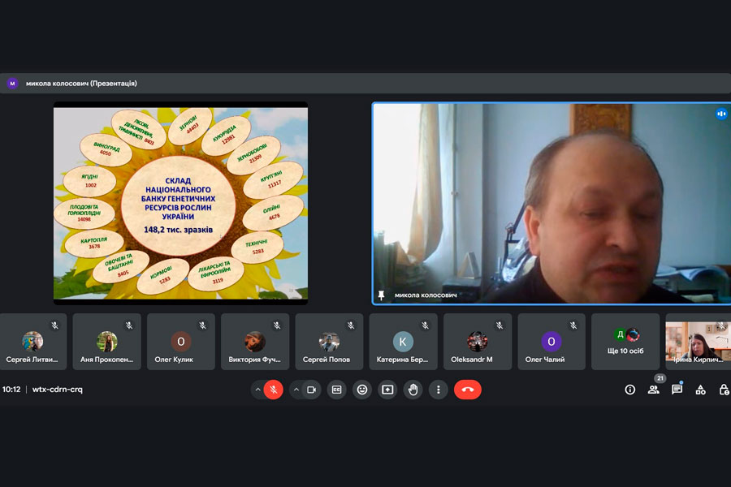
Task: Click muted mic icon on Катерина Бер... tile
Action: click(425, 325)
